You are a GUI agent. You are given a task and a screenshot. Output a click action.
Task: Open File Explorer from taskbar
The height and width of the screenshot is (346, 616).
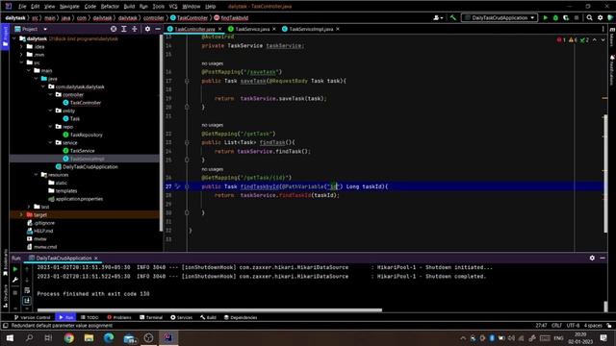pyautogui.click(x=89, y=337)
